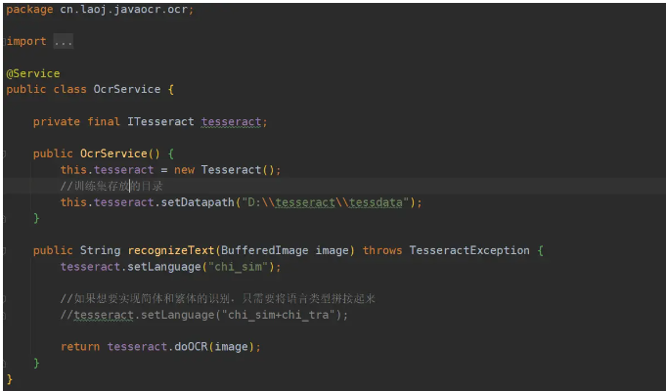Click the class's final closing brace
The width and height of the screenshot is (666, 391).
point(10,379)
